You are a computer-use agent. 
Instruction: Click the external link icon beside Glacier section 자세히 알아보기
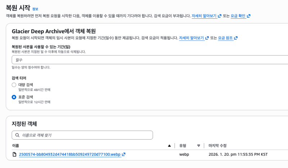[207, 38]
